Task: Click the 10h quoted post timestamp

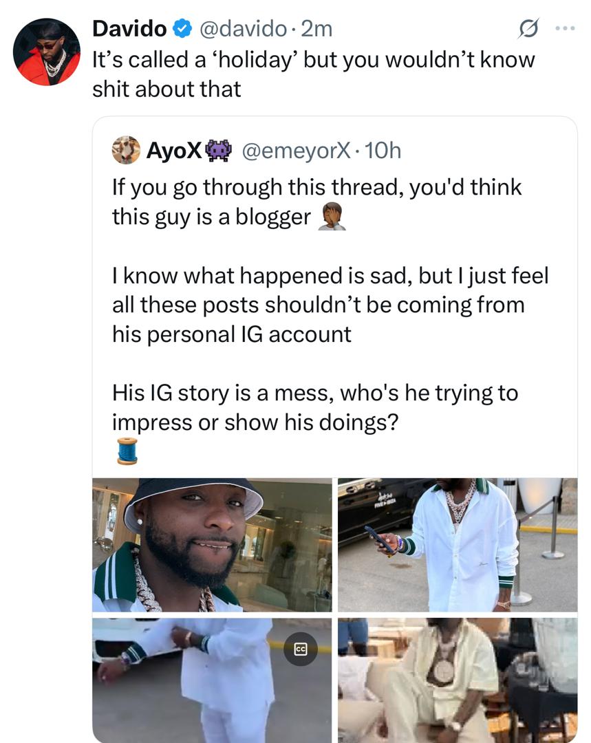Action: 382,150
